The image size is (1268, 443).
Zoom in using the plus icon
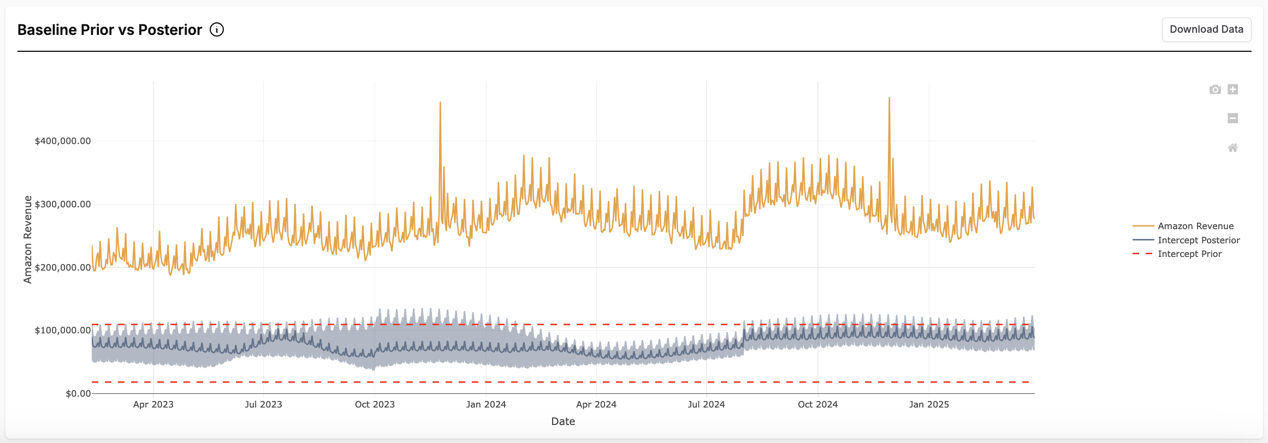[x=1233, y=89]
